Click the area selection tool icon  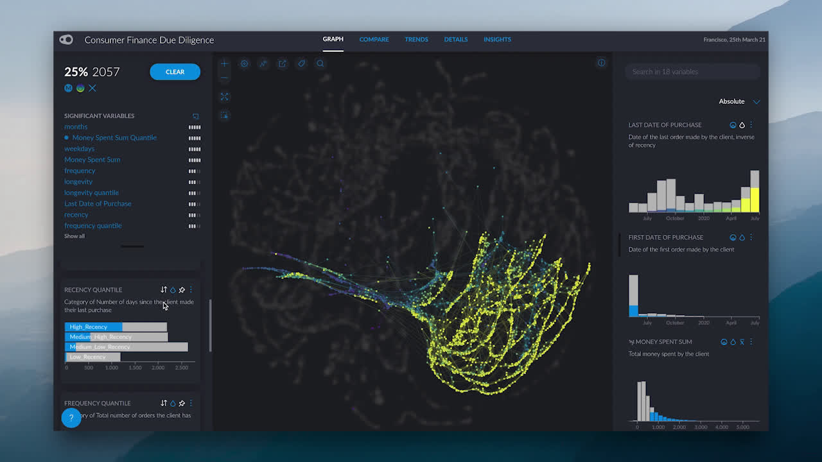224,115
